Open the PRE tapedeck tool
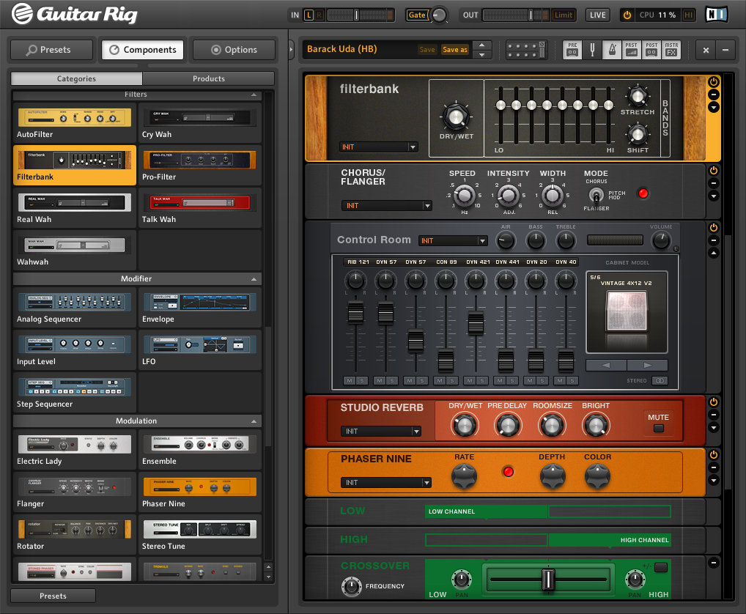Image resolution: width=746 pixels, height=614 pixels. [572, 50]
